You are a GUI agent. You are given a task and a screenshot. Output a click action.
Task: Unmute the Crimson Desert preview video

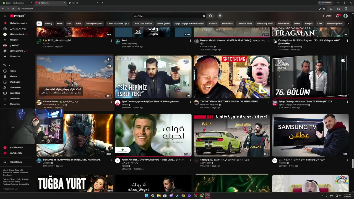pyautogui.click(x=109, y=59)
